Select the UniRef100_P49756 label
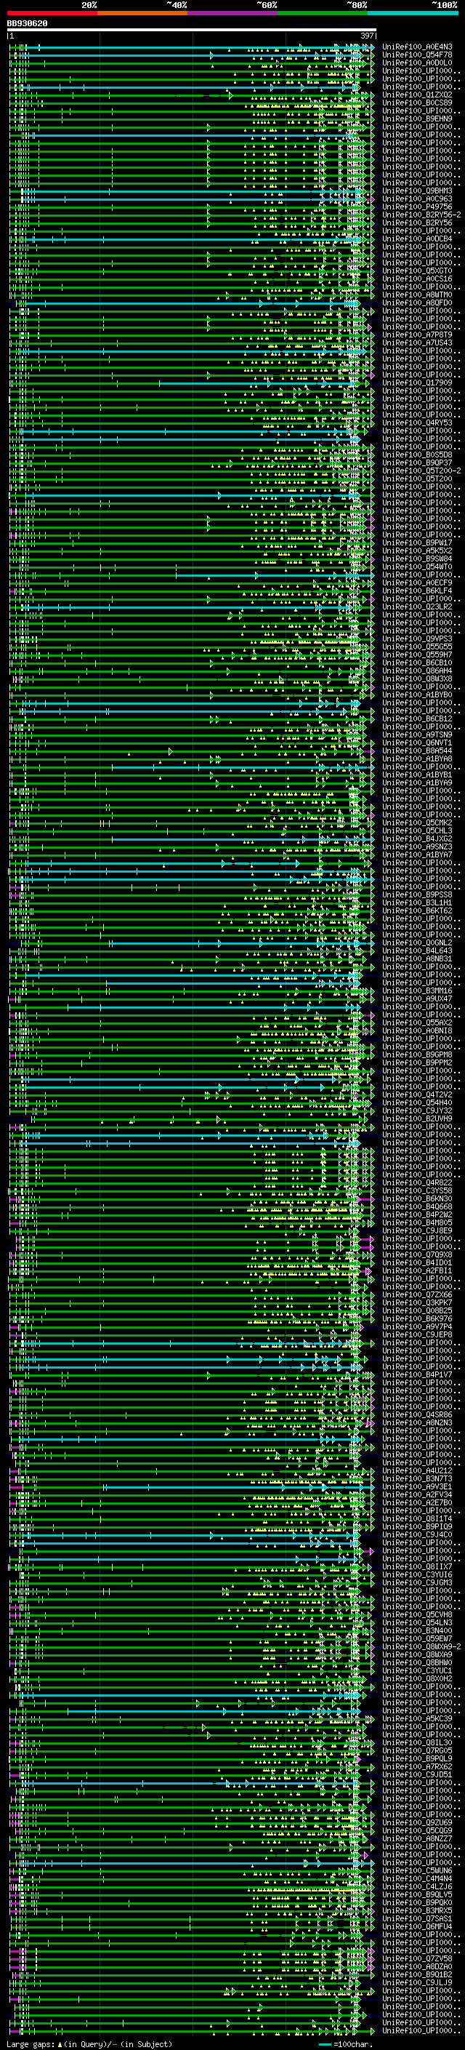Image resolution: width=465 pixels, height=2050 pixels. click(416, 207)
